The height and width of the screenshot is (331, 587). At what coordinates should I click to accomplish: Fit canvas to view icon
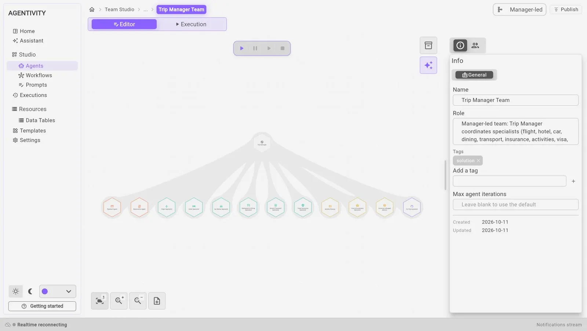(100, 301)
